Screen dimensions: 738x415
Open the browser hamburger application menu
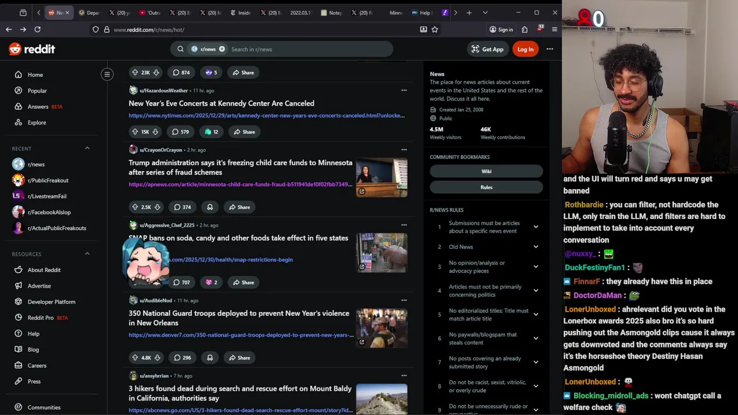pos(554,29)
